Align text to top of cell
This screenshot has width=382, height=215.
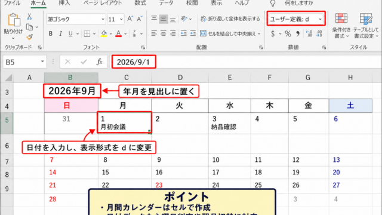pos(154,19)
